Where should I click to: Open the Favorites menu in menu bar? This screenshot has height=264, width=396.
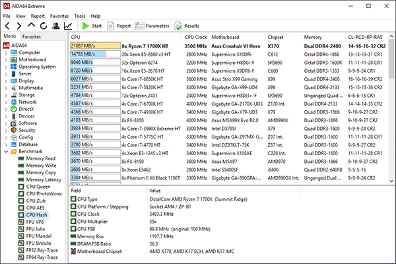click(59, 16)
